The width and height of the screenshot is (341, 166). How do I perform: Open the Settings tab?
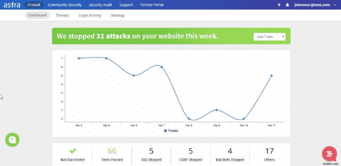118,15
